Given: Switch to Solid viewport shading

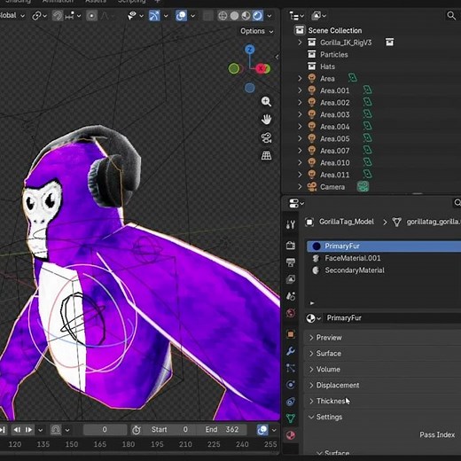Looking at the screenshot, I should coord(234,16).
